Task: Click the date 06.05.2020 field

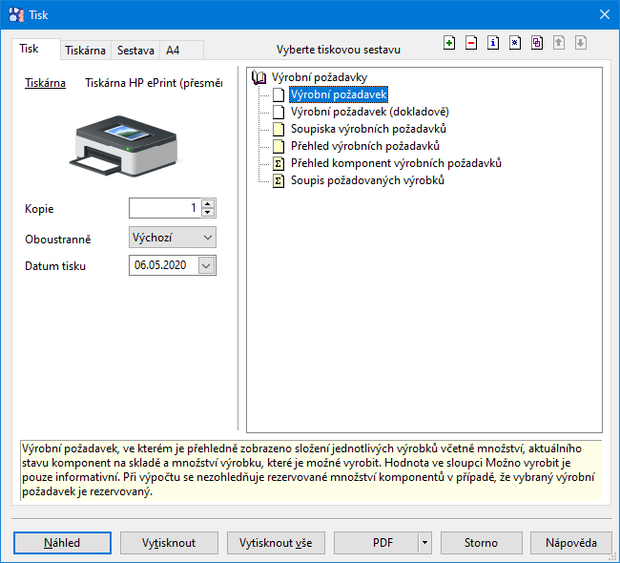Action: [x=164, y=265]
